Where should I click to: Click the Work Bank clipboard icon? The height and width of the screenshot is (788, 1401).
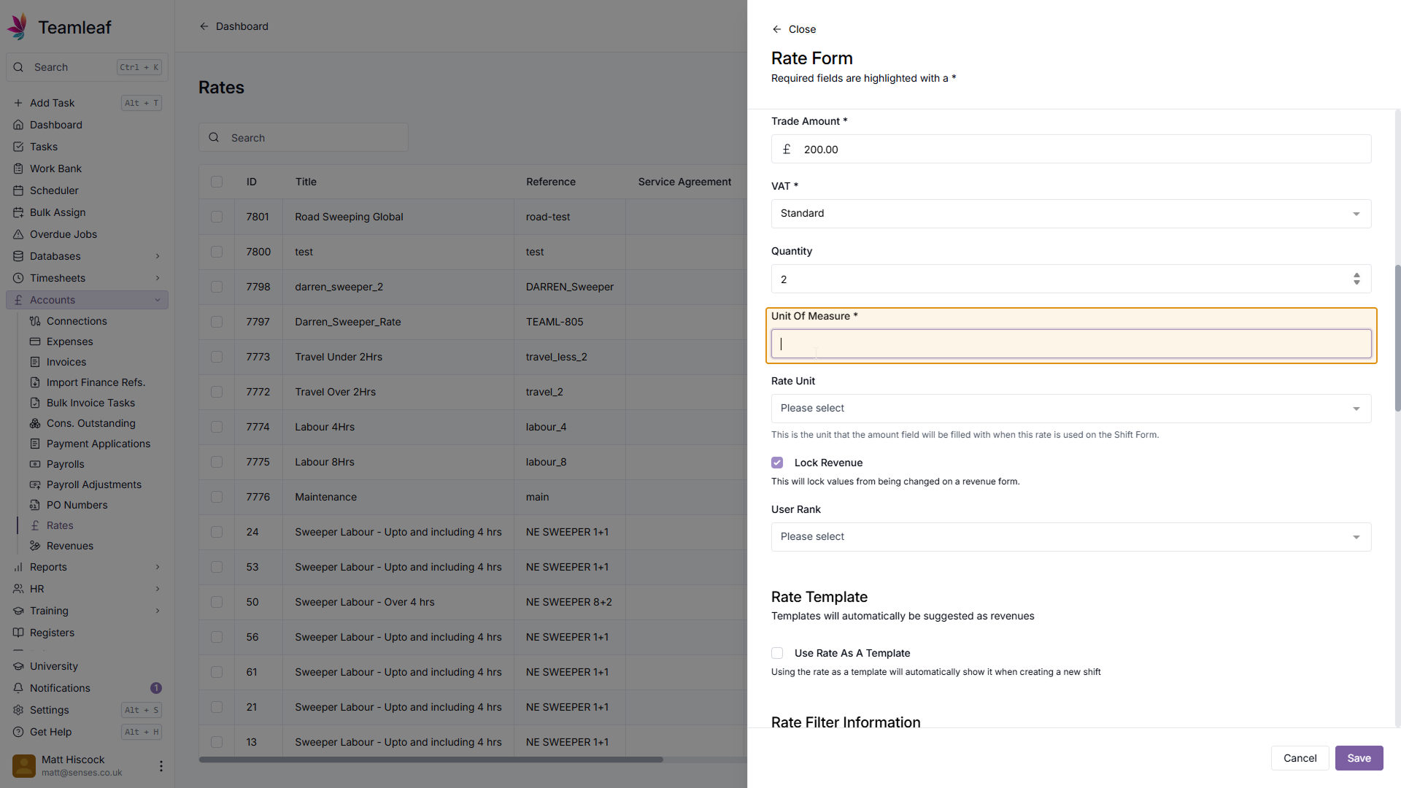[18, 169]
